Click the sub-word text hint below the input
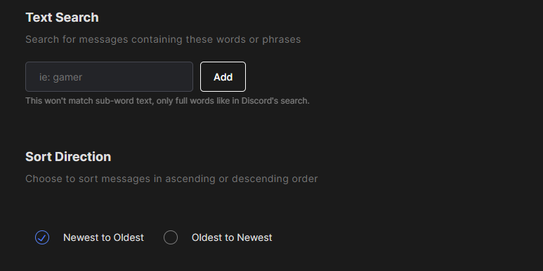The image size is (543, 271). point(167,101)
